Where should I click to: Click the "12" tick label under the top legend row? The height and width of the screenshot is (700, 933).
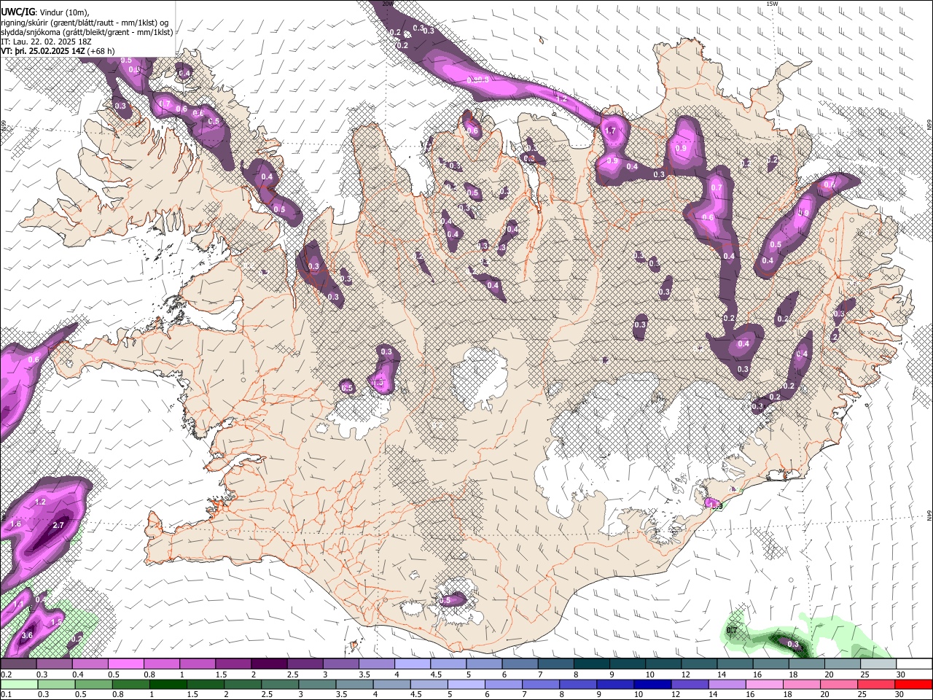point(685,674)
